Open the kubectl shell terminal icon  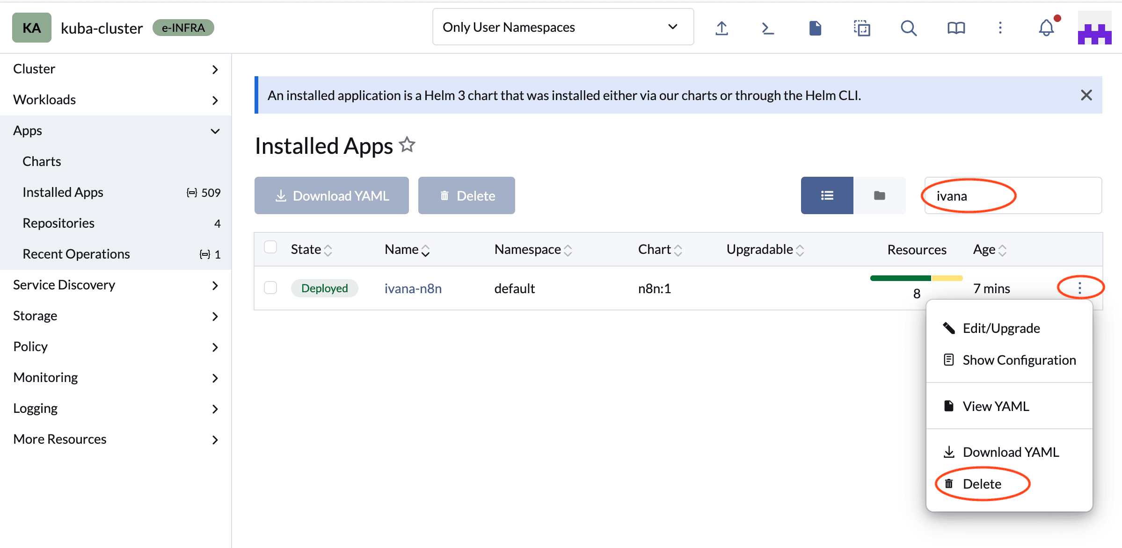pyautogui.click(x=768, y=28)
